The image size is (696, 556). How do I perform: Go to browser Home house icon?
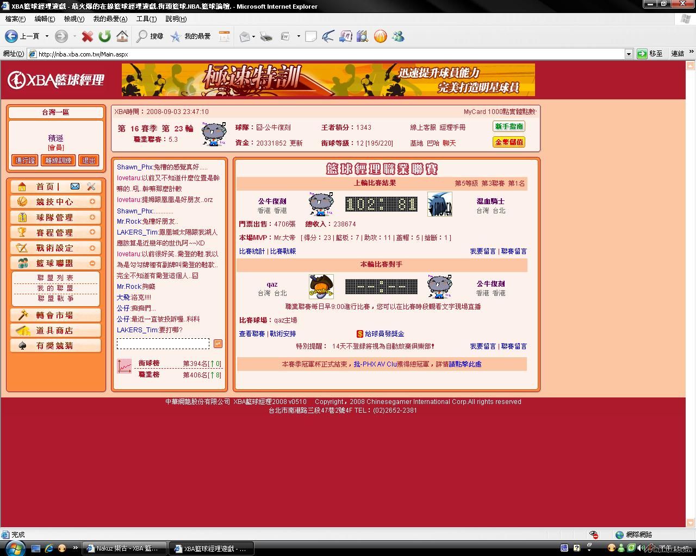[122, 36]
